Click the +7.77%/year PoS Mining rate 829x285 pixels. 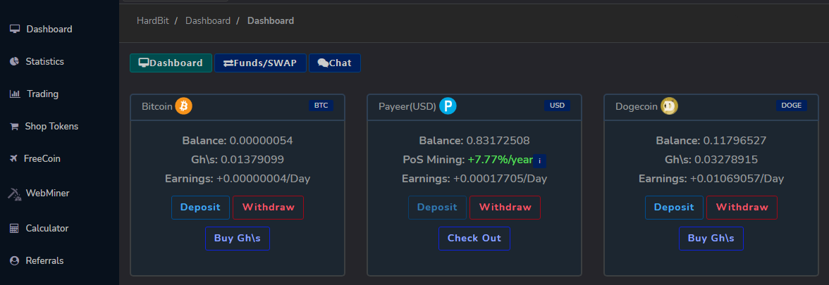coord(501,159)
